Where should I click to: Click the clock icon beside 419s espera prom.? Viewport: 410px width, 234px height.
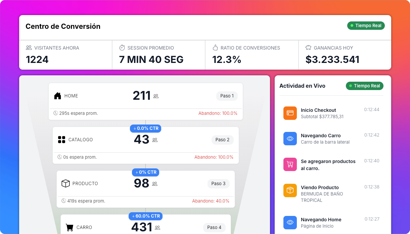(x=64, y=201)
